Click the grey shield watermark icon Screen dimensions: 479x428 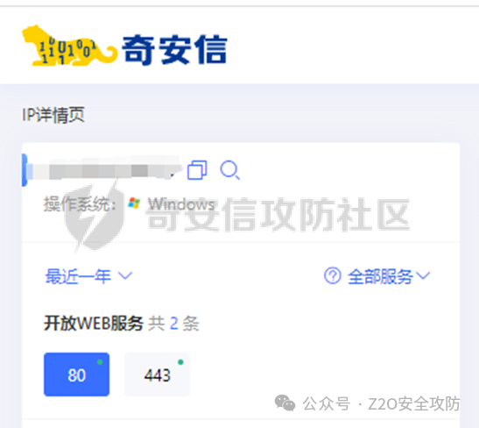click(95, 216)
